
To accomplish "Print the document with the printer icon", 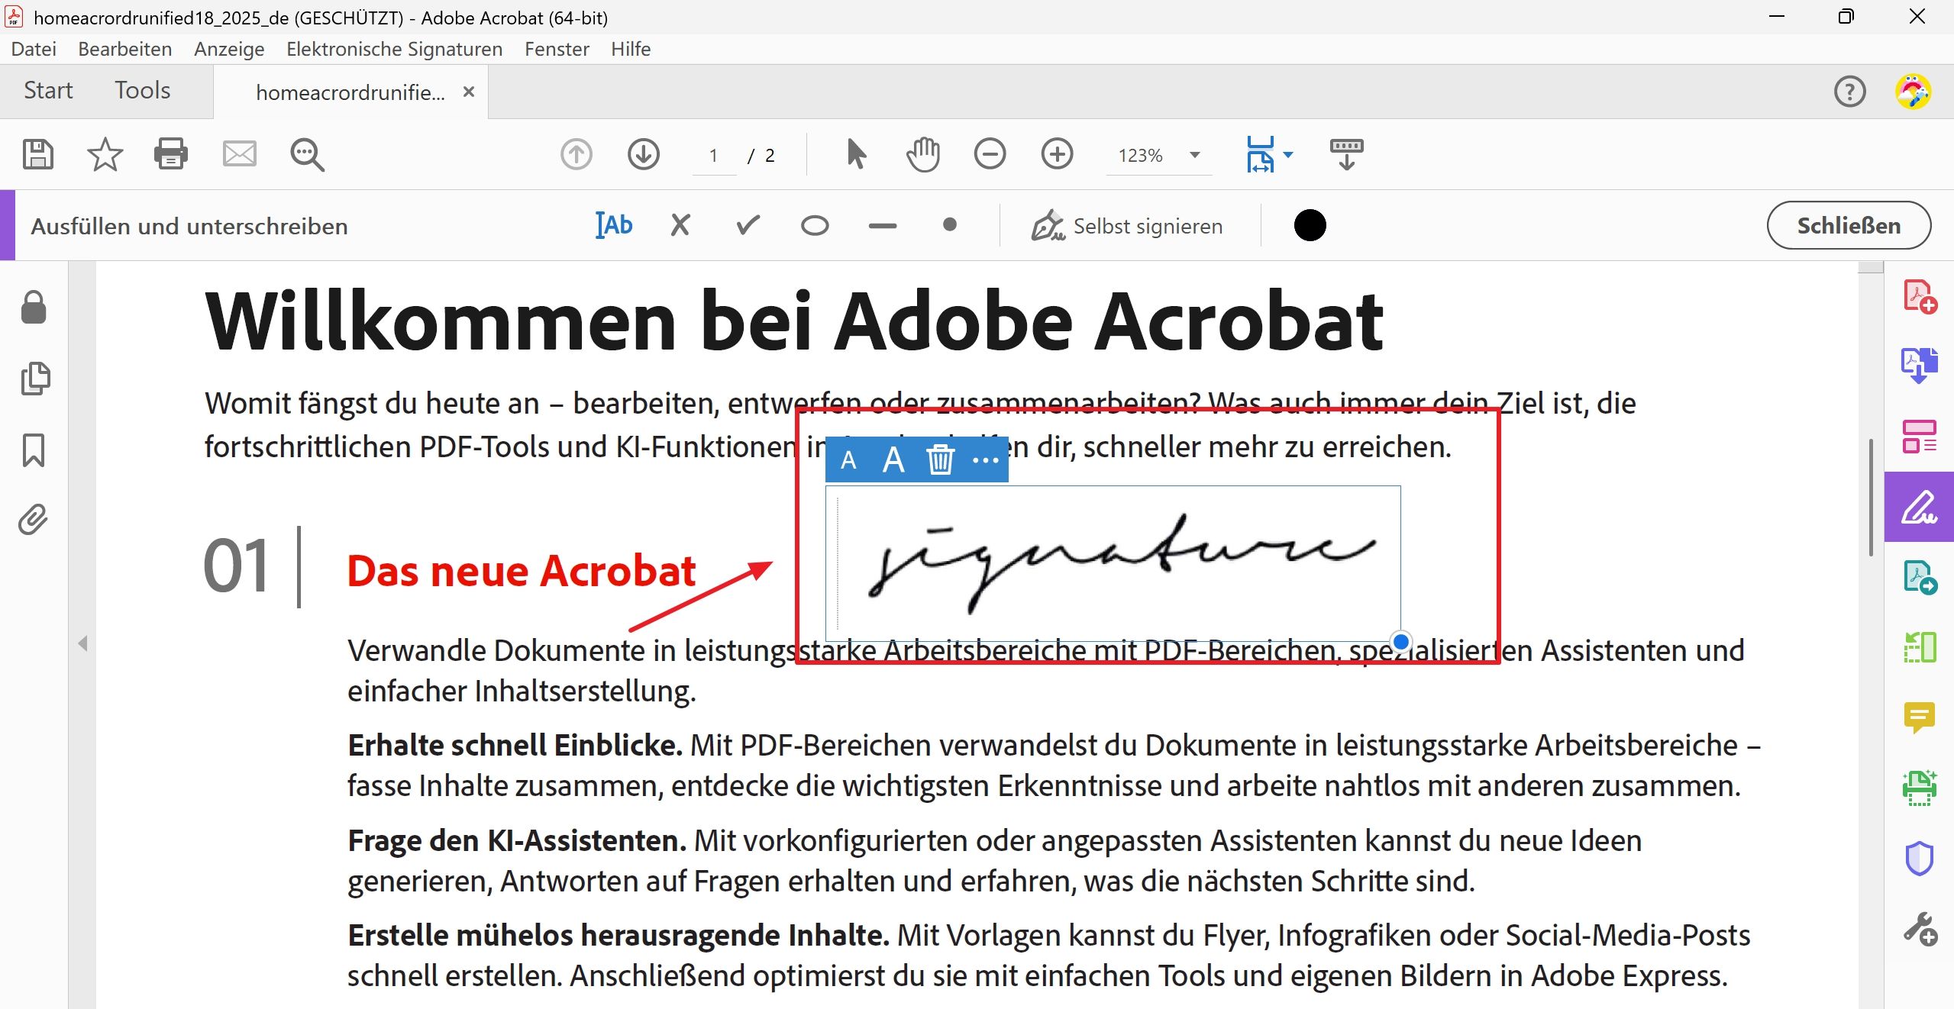I will point(171,154).
